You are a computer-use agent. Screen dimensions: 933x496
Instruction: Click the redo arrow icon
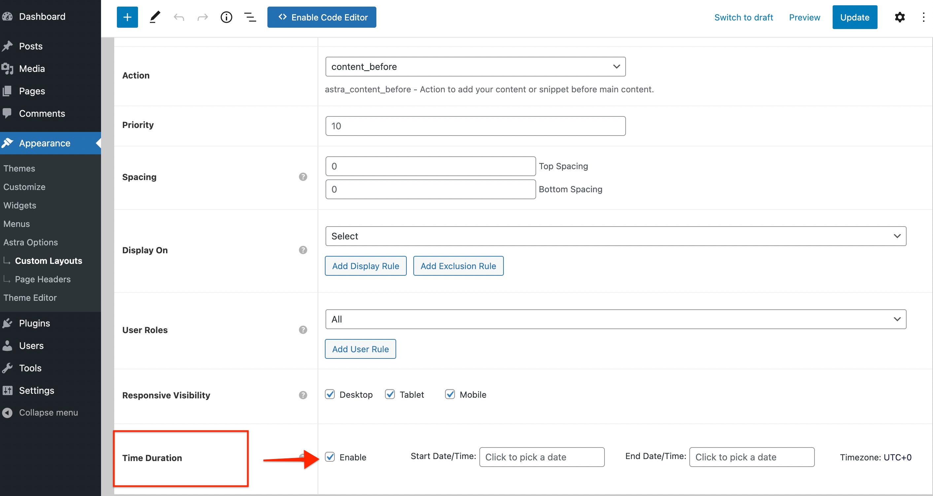pos(202,17)
